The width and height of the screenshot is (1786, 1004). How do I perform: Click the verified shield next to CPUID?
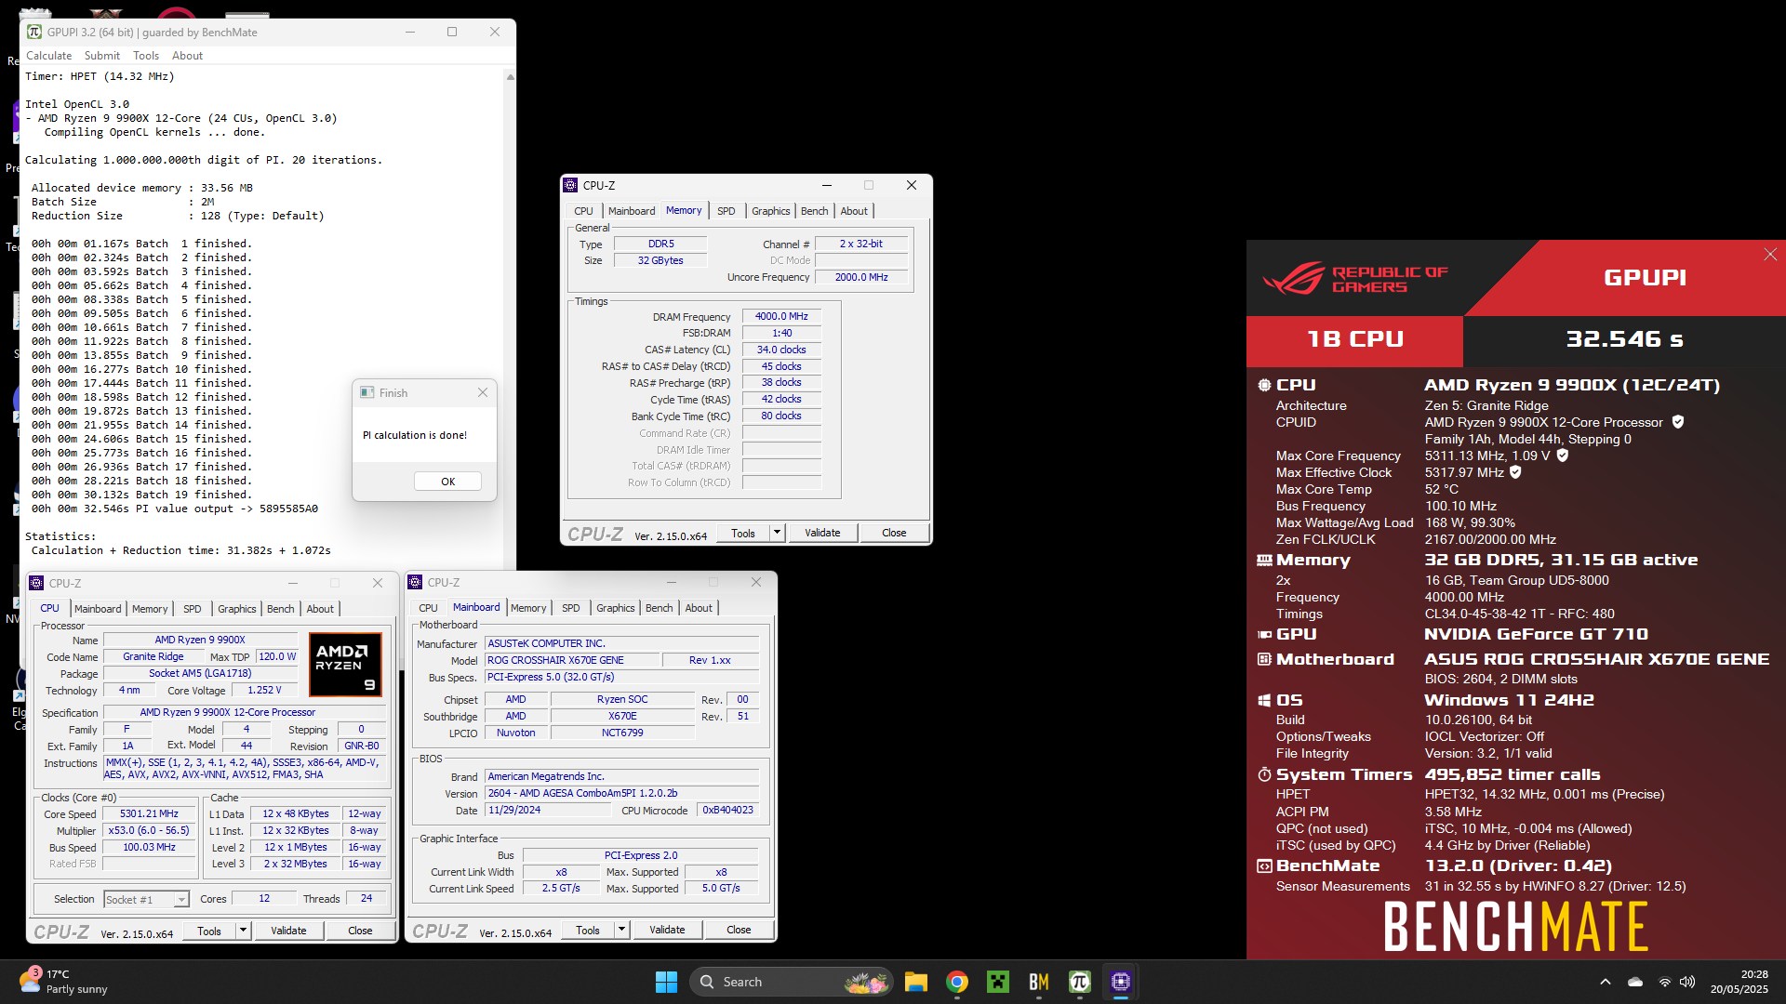click(1678, 422)
